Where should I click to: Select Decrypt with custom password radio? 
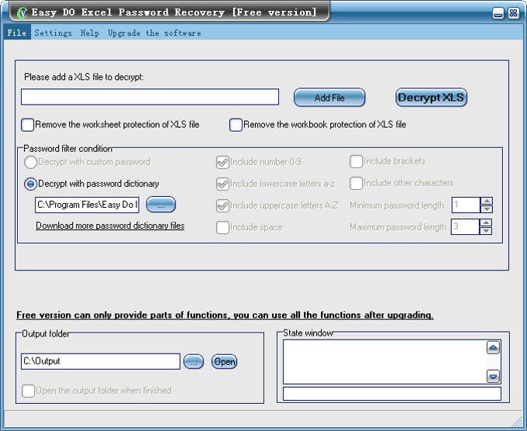coord(30,162)
